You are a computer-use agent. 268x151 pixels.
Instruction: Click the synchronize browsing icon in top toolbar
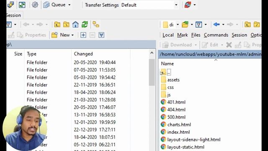click(x=22, y=5)
